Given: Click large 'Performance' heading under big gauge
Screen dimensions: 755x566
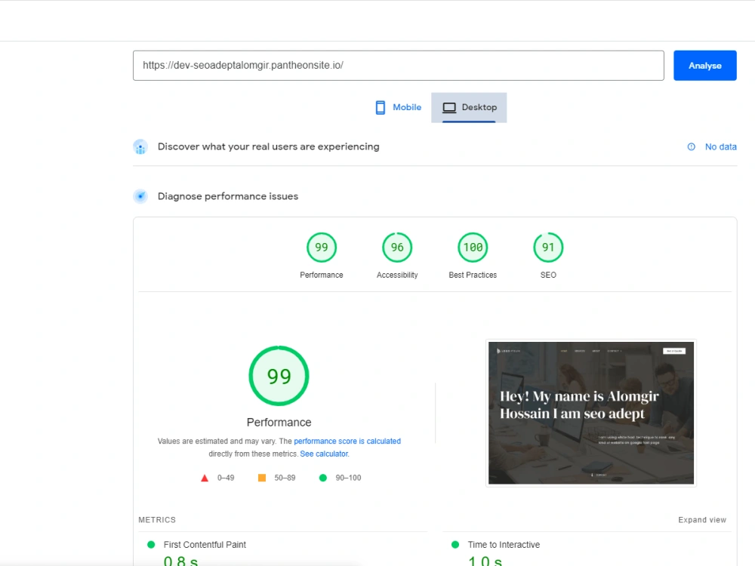Looking at the screenshot, I should point(279,422).
